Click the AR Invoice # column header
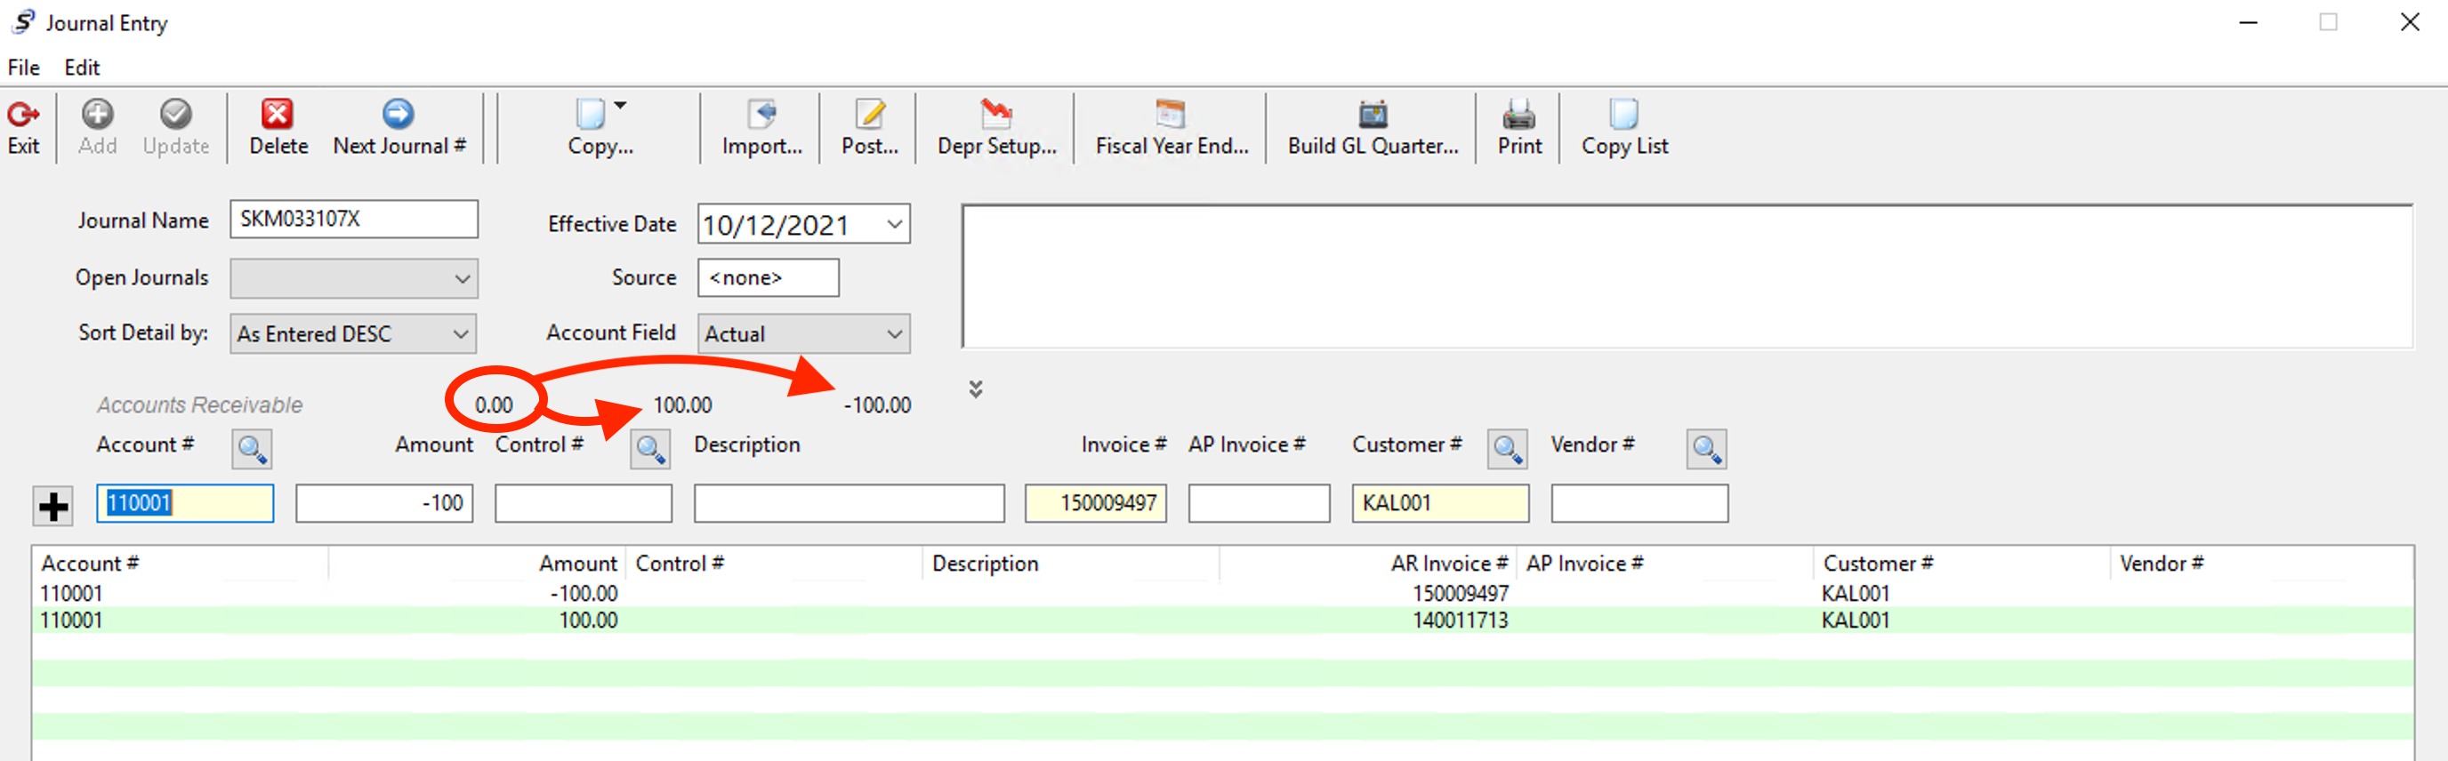The height and width of the screenshot is (761, 2448). point(1367,564)
